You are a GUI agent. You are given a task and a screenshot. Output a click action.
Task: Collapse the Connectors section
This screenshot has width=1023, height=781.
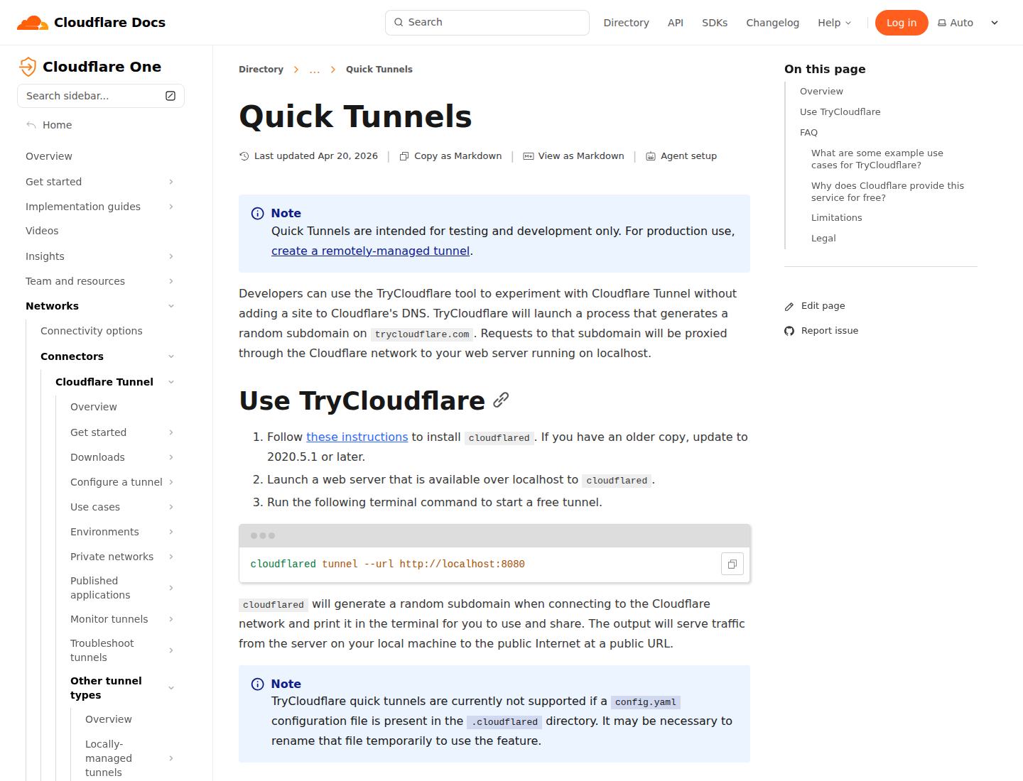pos(171,356)
